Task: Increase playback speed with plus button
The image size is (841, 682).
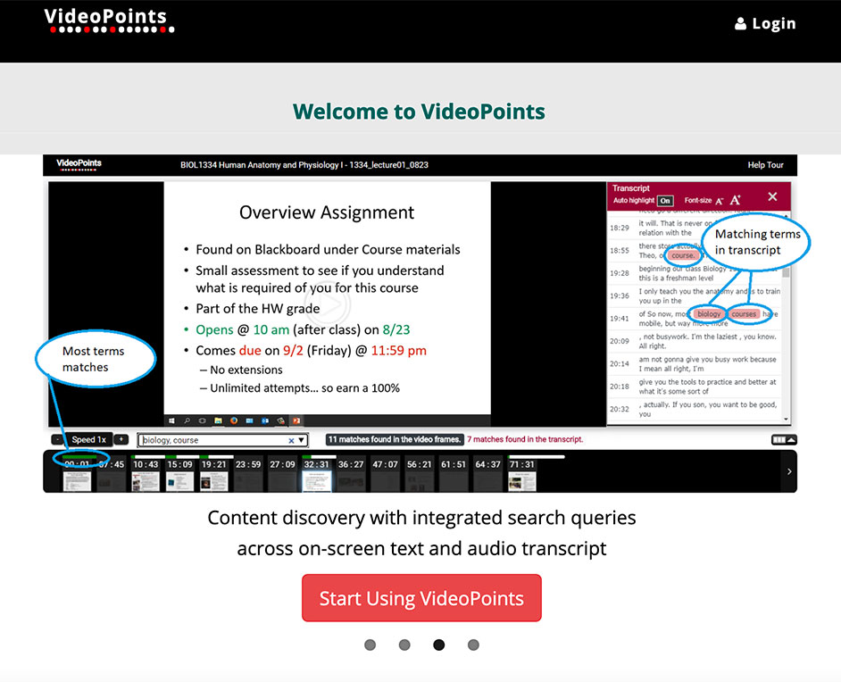Action: [121, 440]
